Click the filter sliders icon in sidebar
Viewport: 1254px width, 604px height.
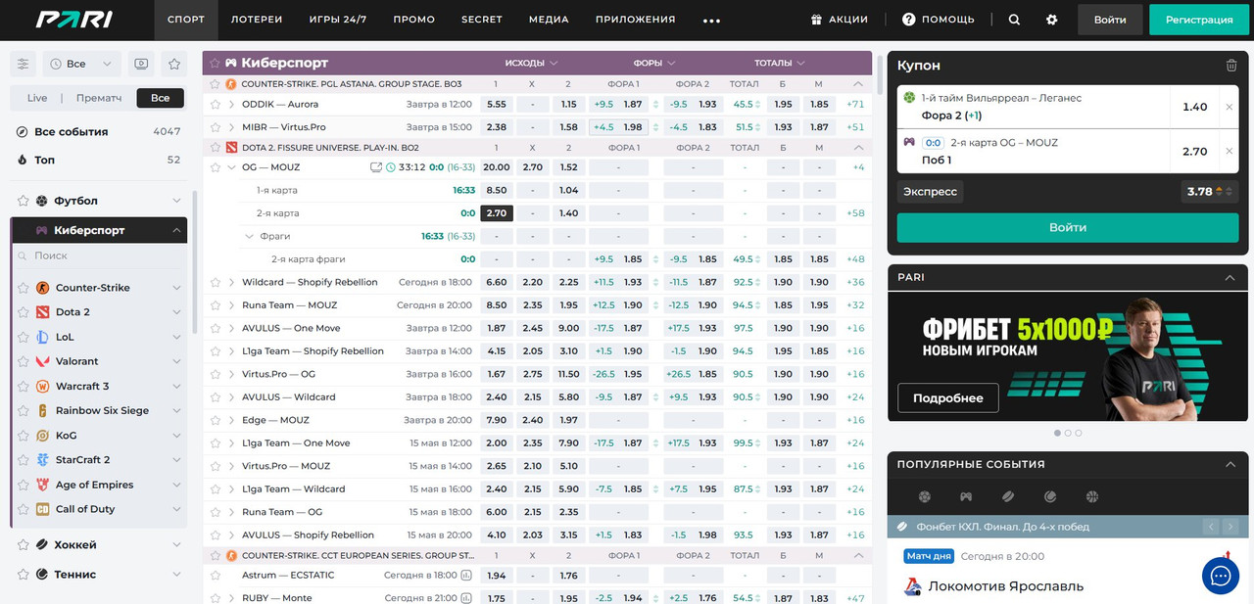tap(24, 64)
